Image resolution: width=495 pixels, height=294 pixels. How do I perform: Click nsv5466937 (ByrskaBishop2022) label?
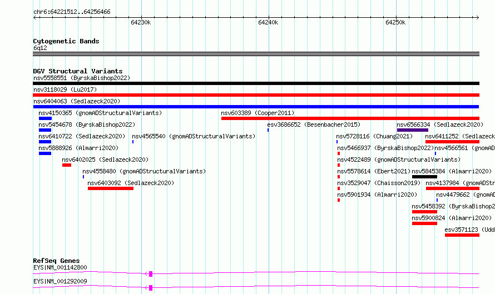click(x=385, y=148)
